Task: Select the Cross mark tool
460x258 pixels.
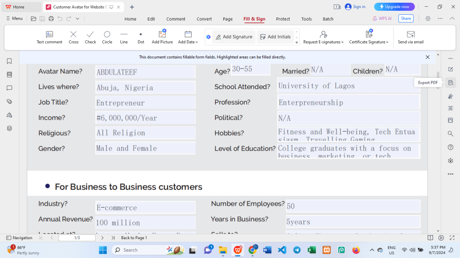Action: (73, 38)
